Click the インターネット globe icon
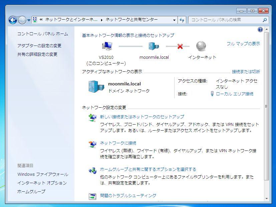 click(x=202, y=46)
